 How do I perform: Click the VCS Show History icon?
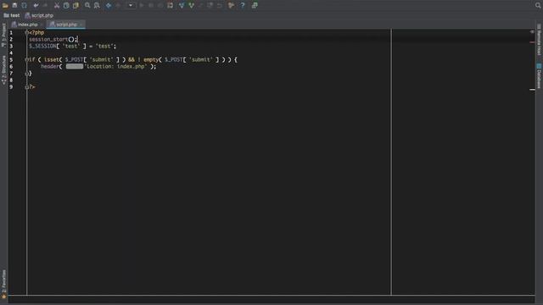tap(210, 5)
